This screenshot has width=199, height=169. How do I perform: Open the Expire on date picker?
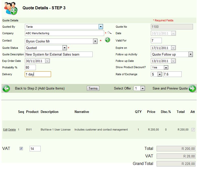point(173,48)
